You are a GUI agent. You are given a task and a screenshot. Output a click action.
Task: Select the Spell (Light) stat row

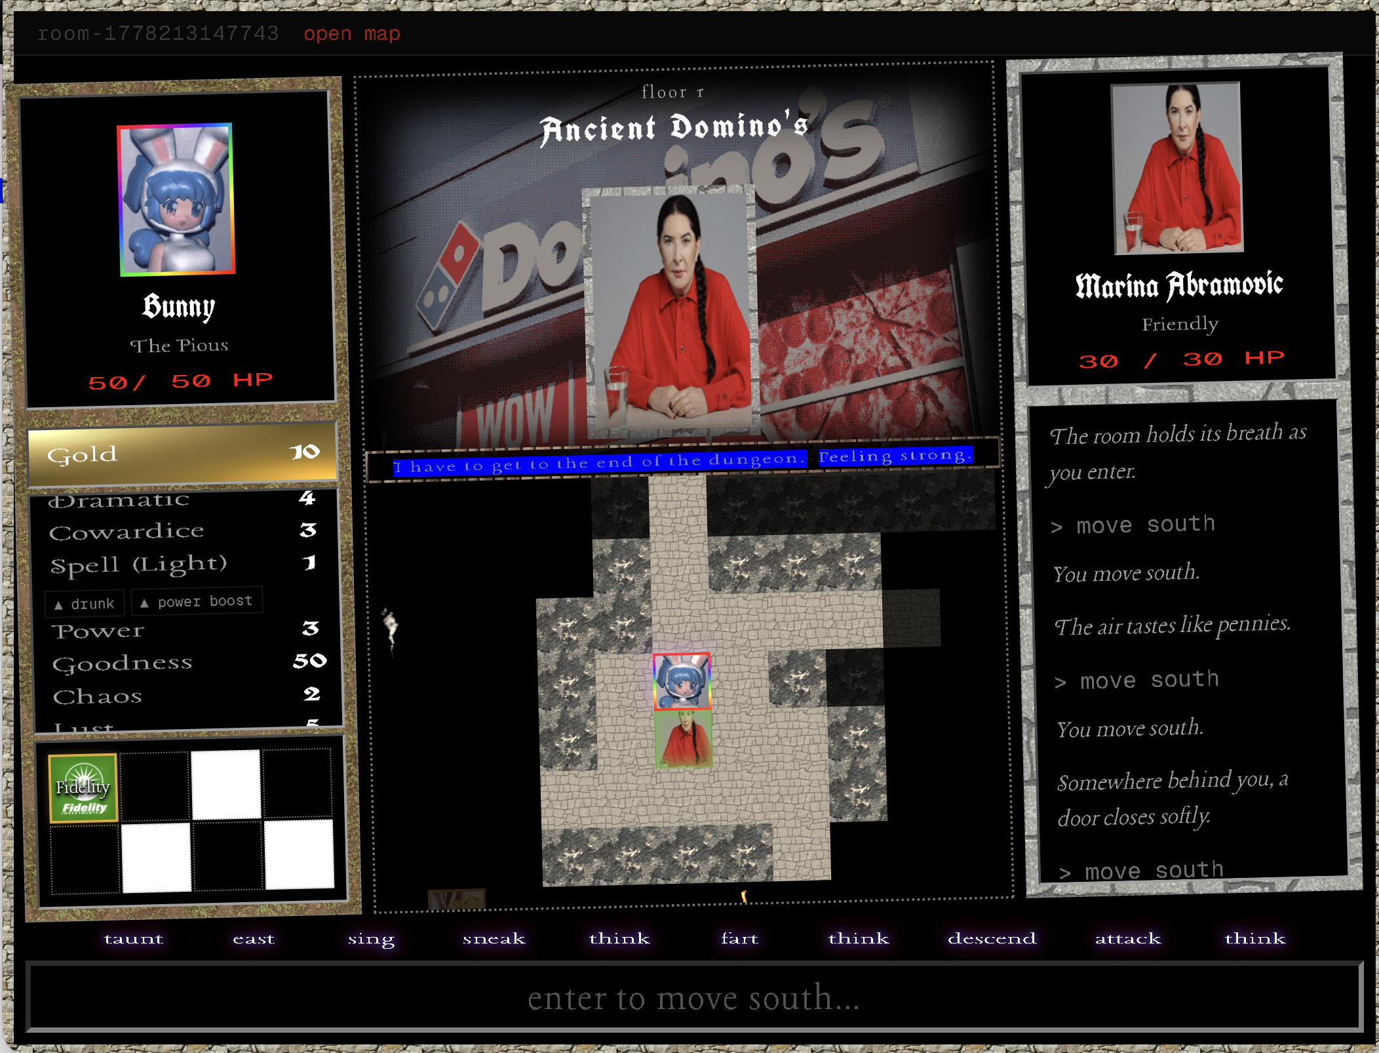click(x=184, y=564)
